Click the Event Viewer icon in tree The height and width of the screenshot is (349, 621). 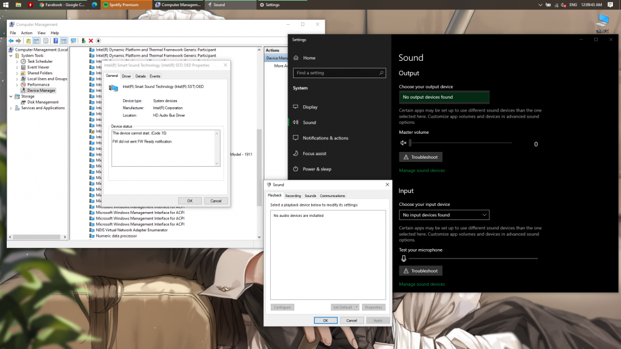(24, 67)
